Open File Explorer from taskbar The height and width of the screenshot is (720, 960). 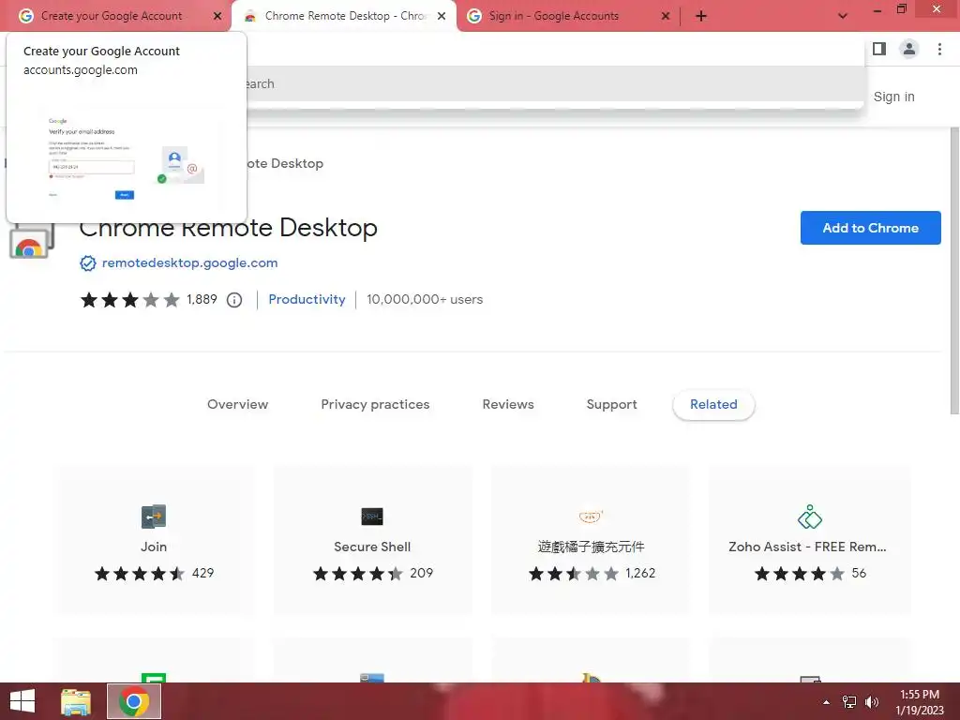coord(76,701)
